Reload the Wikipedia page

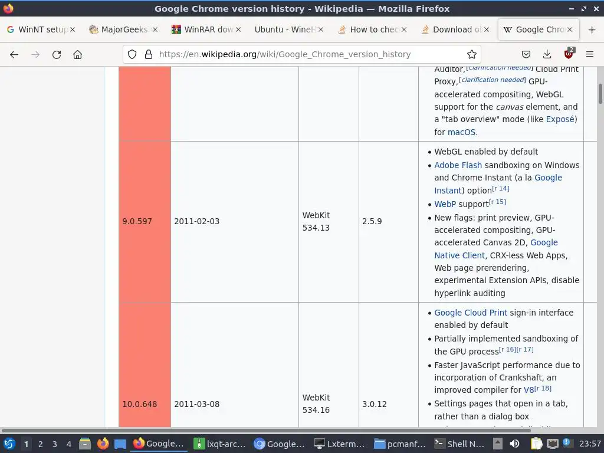tap(57, 55)
